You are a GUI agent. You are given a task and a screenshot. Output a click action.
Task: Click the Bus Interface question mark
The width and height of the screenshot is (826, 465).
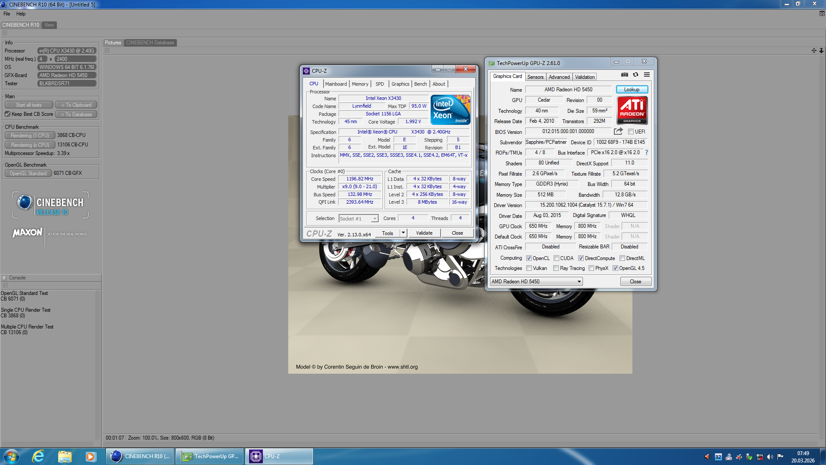(x=646, y=152)
